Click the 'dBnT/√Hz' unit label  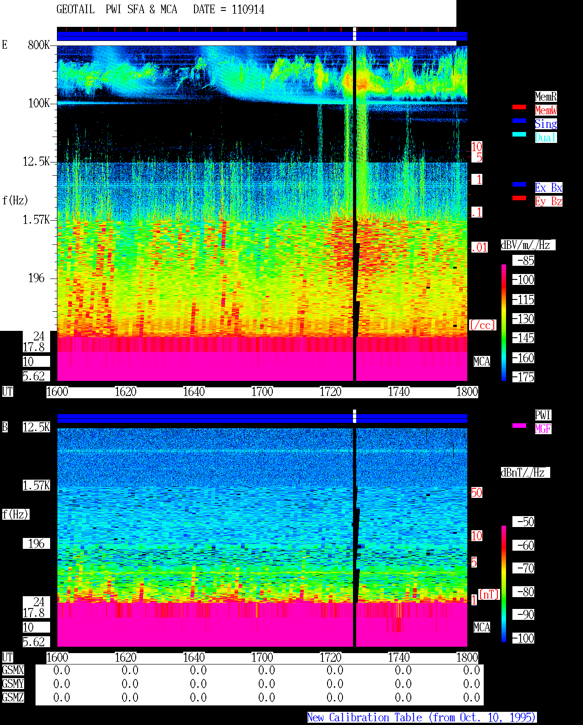[x=525, y=472]
